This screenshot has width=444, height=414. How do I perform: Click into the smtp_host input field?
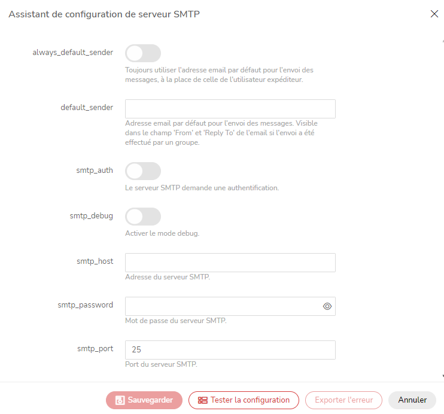[230, 263]
